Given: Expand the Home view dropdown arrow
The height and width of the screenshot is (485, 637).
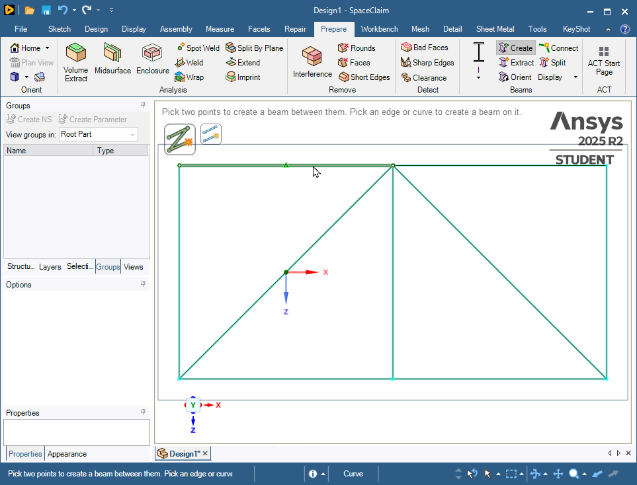Looking at the screenshot, I should 48,48.
